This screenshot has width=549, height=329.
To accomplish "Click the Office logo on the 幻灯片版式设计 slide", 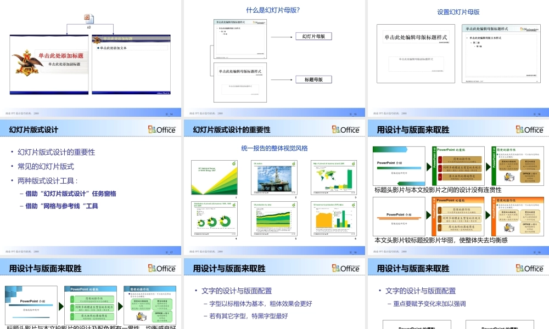I will 161,129.
